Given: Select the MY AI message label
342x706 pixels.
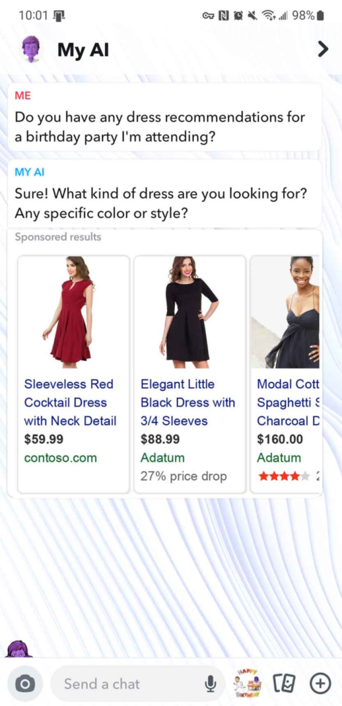Looking at the screenshot, I should pos(31,172).
